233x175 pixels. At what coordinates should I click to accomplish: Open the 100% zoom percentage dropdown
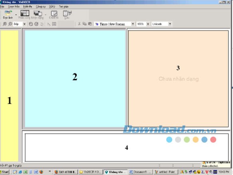click(x=148, y=24)
